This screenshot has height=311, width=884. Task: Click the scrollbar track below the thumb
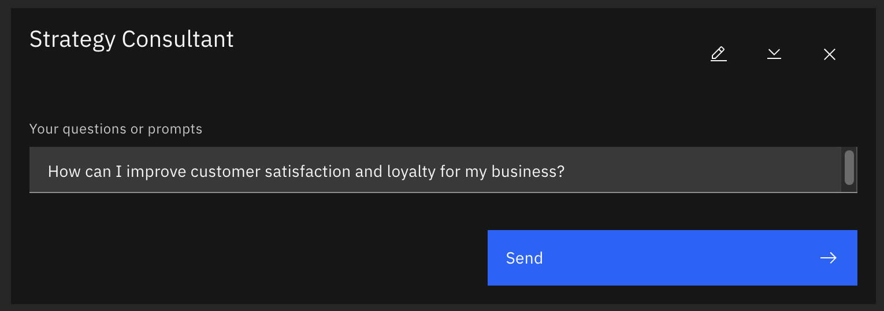pyautogui.click(x=849, y=188)
